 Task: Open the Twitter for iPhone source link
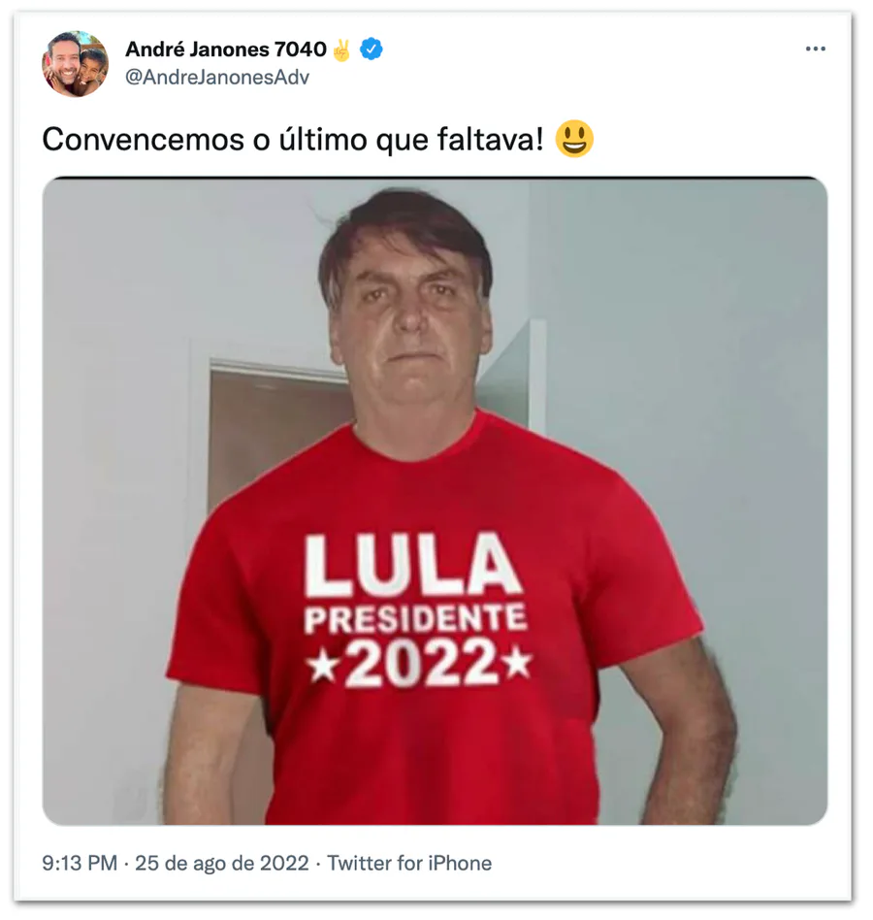409,863
